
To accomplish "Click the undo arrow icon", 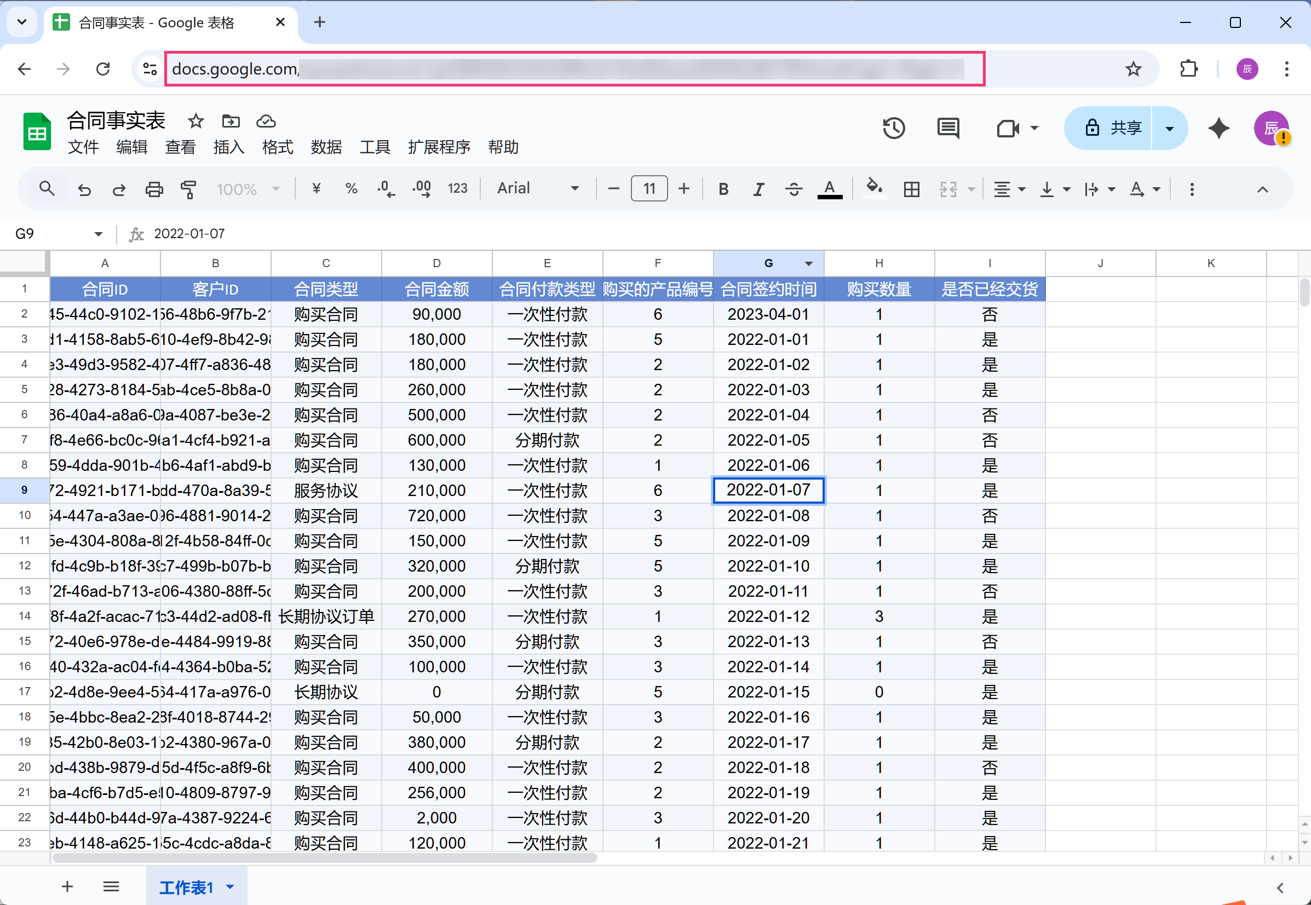I will [x=84, y=189].
